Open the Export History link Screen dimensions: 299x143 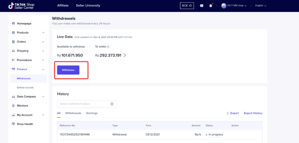pyautogui.click(x=253, y=113)
